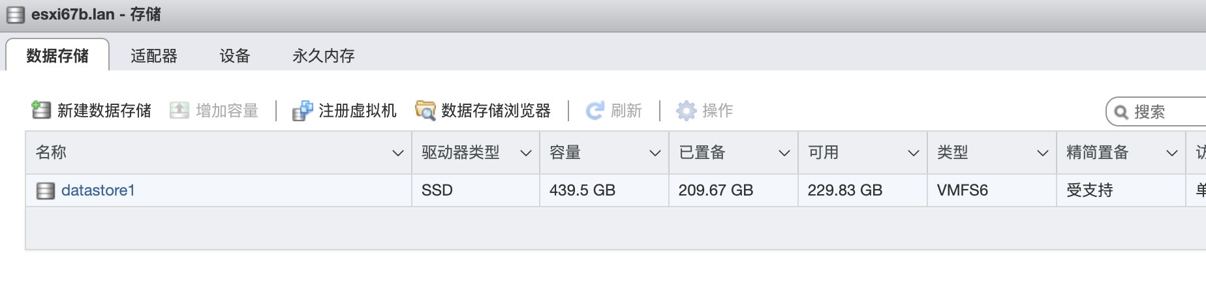Select the Persistent memory (永久内存) tab
The width and height of the screenshot is (1206, 292).
tap(323, 56)
